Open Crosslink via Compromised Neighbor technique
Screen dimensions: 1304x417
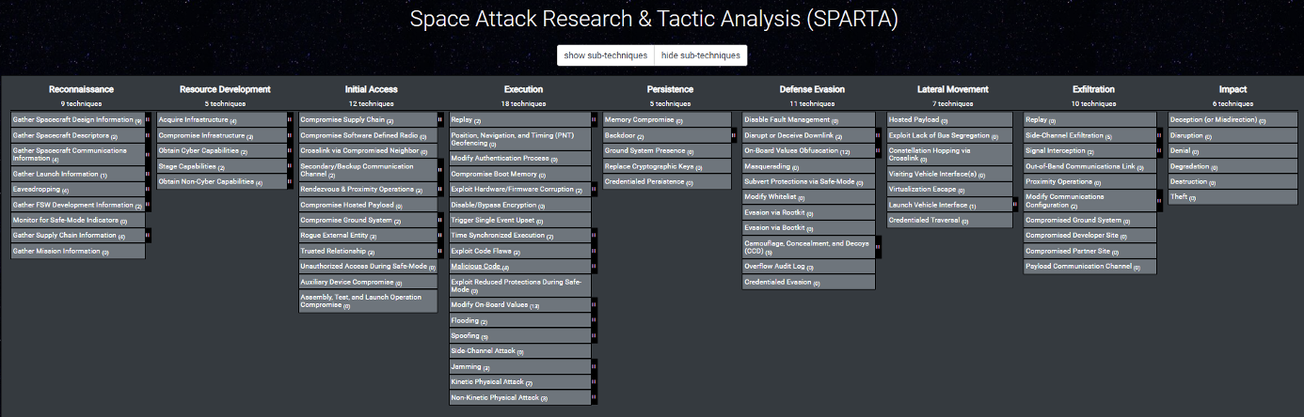click(x=368, y=151)
